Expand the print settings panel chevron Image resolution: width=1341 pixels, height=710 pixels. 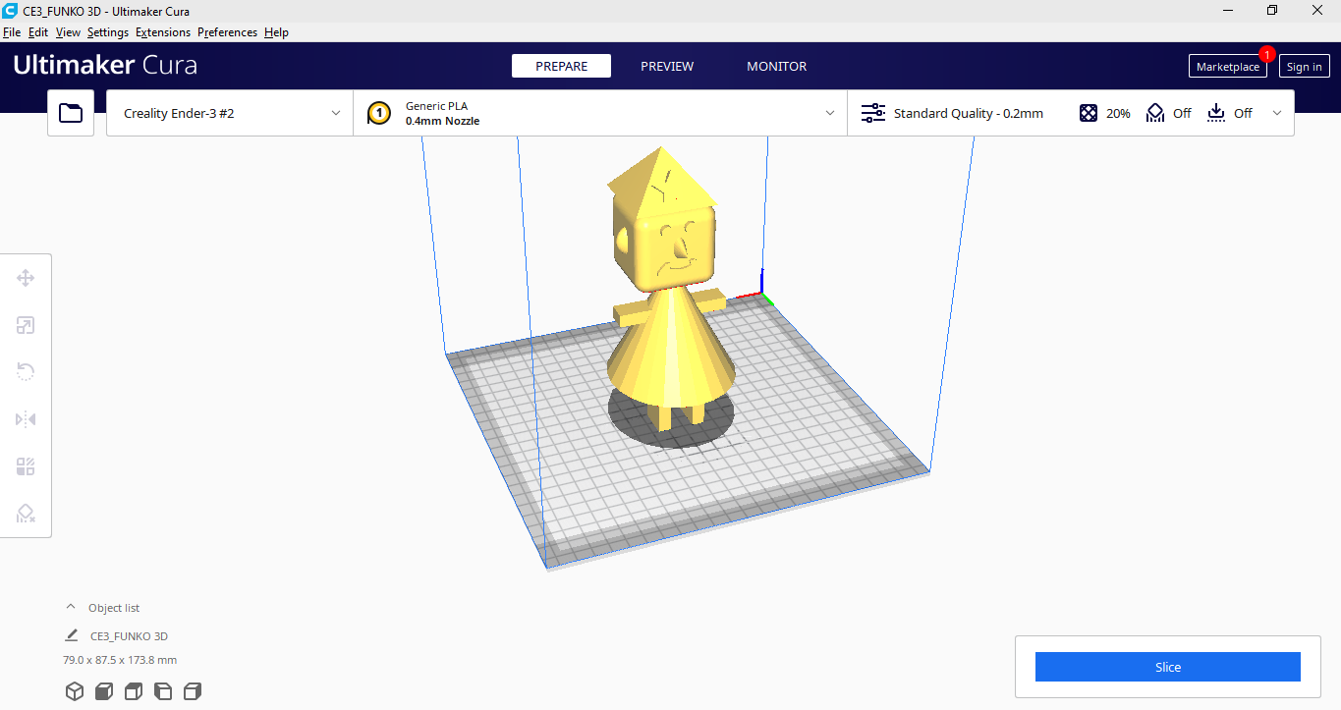click(1277, 113)
